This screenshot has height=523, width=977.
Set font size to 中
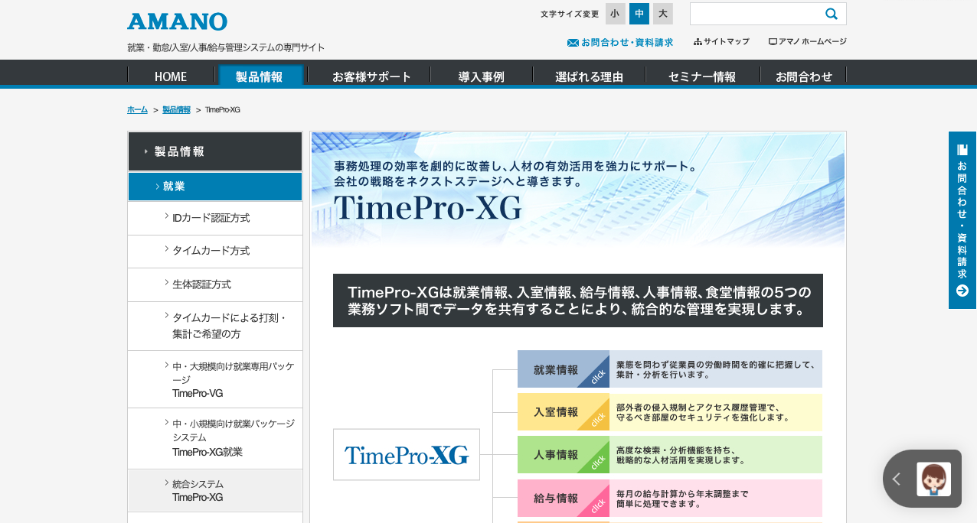click(639, 14)
